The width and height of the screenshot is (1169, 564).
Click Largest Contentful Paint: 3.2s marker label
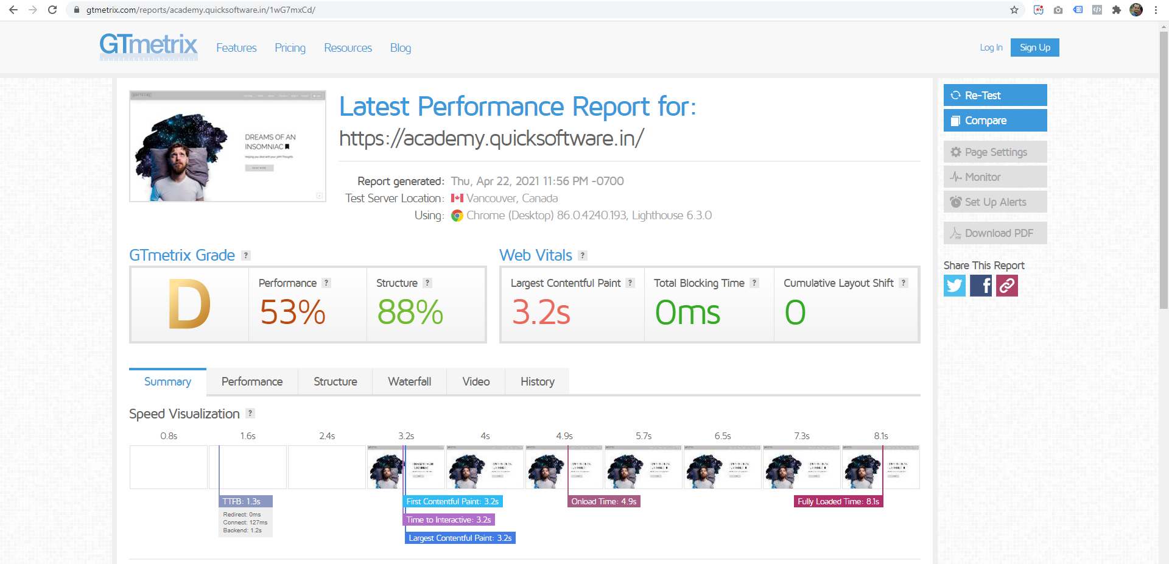pyautogui.click(x=460, y=538)
